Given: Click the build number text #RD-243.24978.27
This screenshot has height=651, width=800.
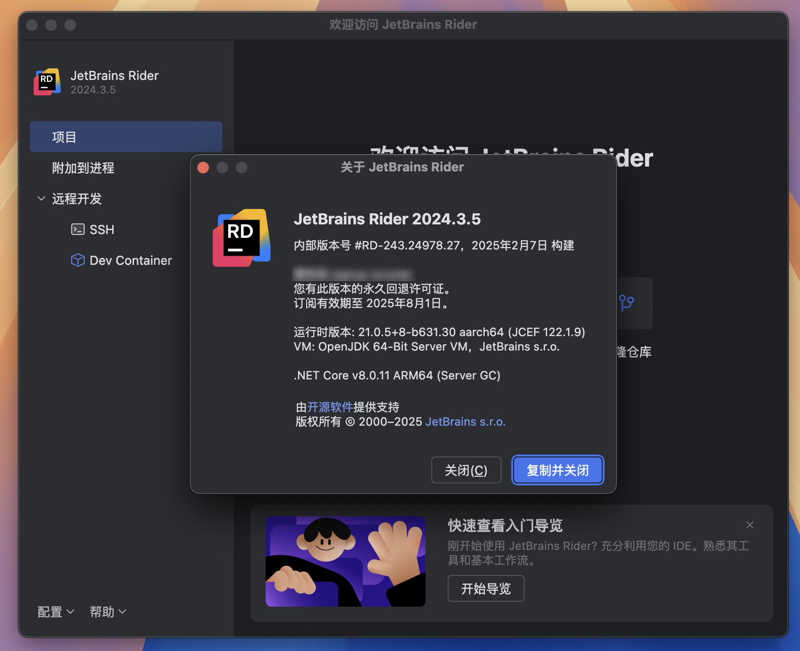Looking at the screenshot, I should click(x=407, y=245).
